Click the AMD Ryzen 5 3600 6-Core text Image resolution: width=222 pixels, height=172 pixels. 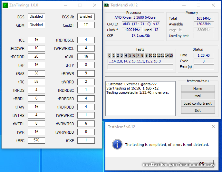[x=135, y=17]
